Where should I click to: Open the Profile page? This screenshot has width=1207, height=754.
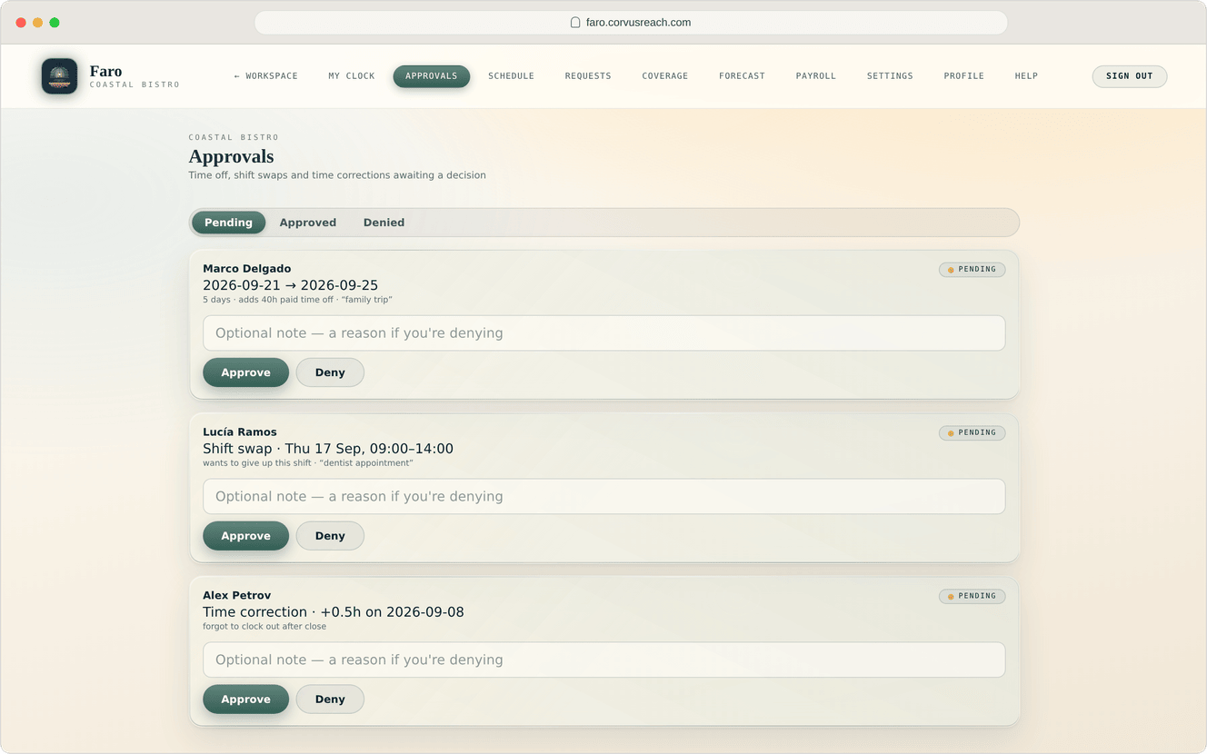click(964, 76)
